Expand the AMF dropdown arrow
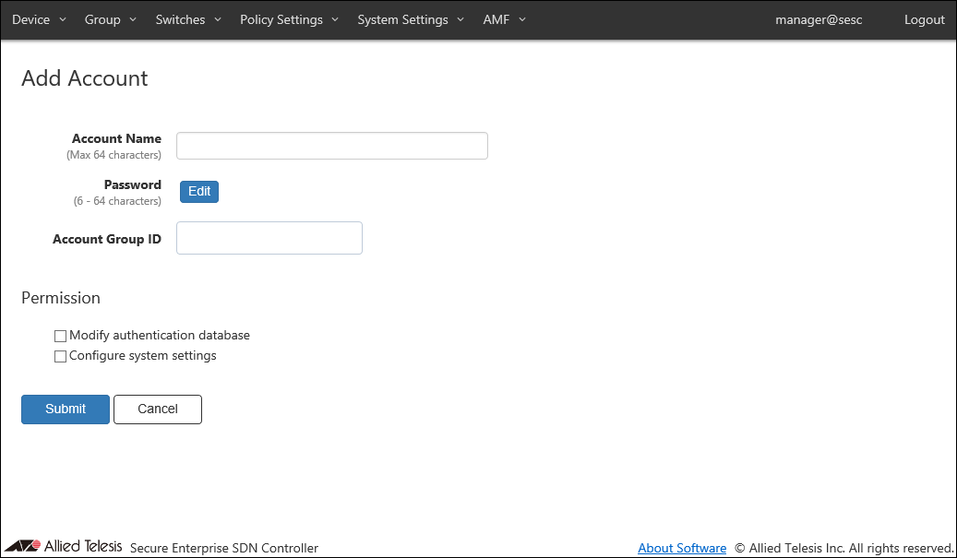This screenshot has height=558, width=957. [x=522, y=19]
